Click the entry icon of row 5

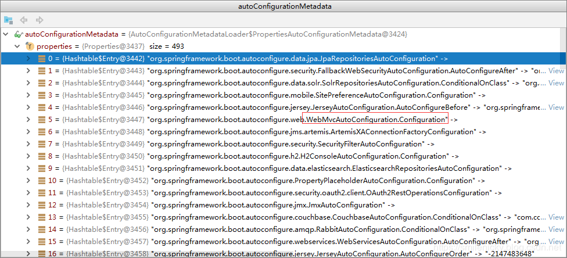[x=42, y=119]
